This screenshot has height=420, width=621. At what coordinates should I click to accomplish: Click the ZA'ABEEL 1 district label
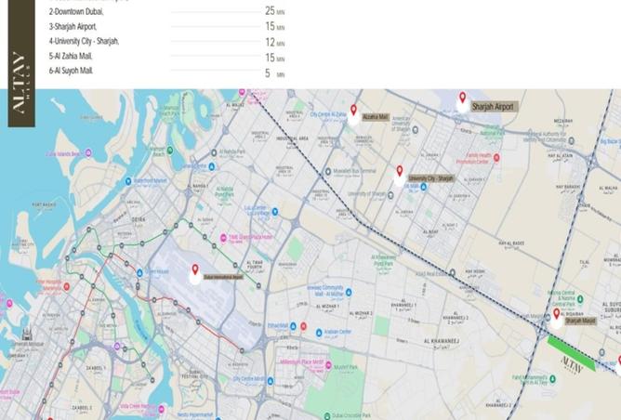96,368
